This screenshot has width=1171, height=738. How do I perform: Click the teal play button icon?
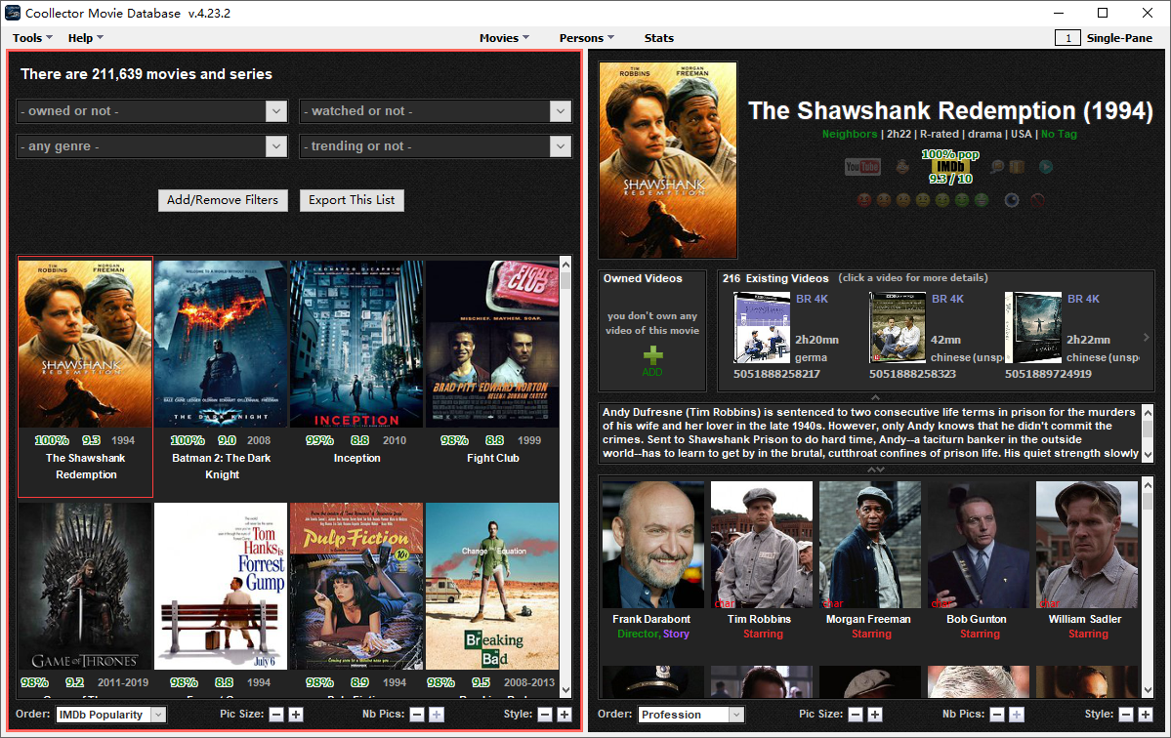pos(1046,167)
